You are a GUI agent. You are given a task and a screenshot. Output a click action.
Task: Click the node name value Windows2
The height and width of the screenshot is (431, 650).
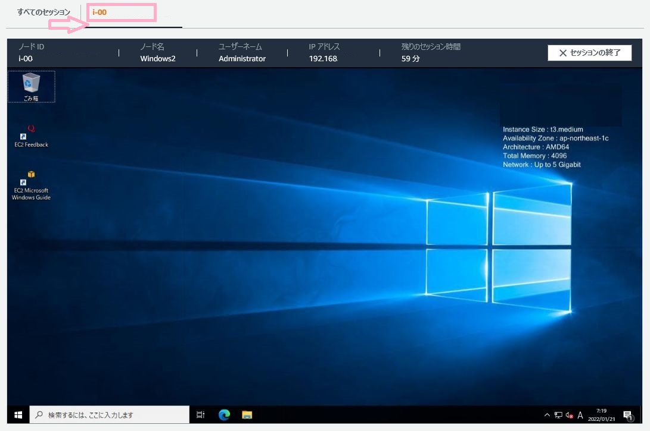158,59
